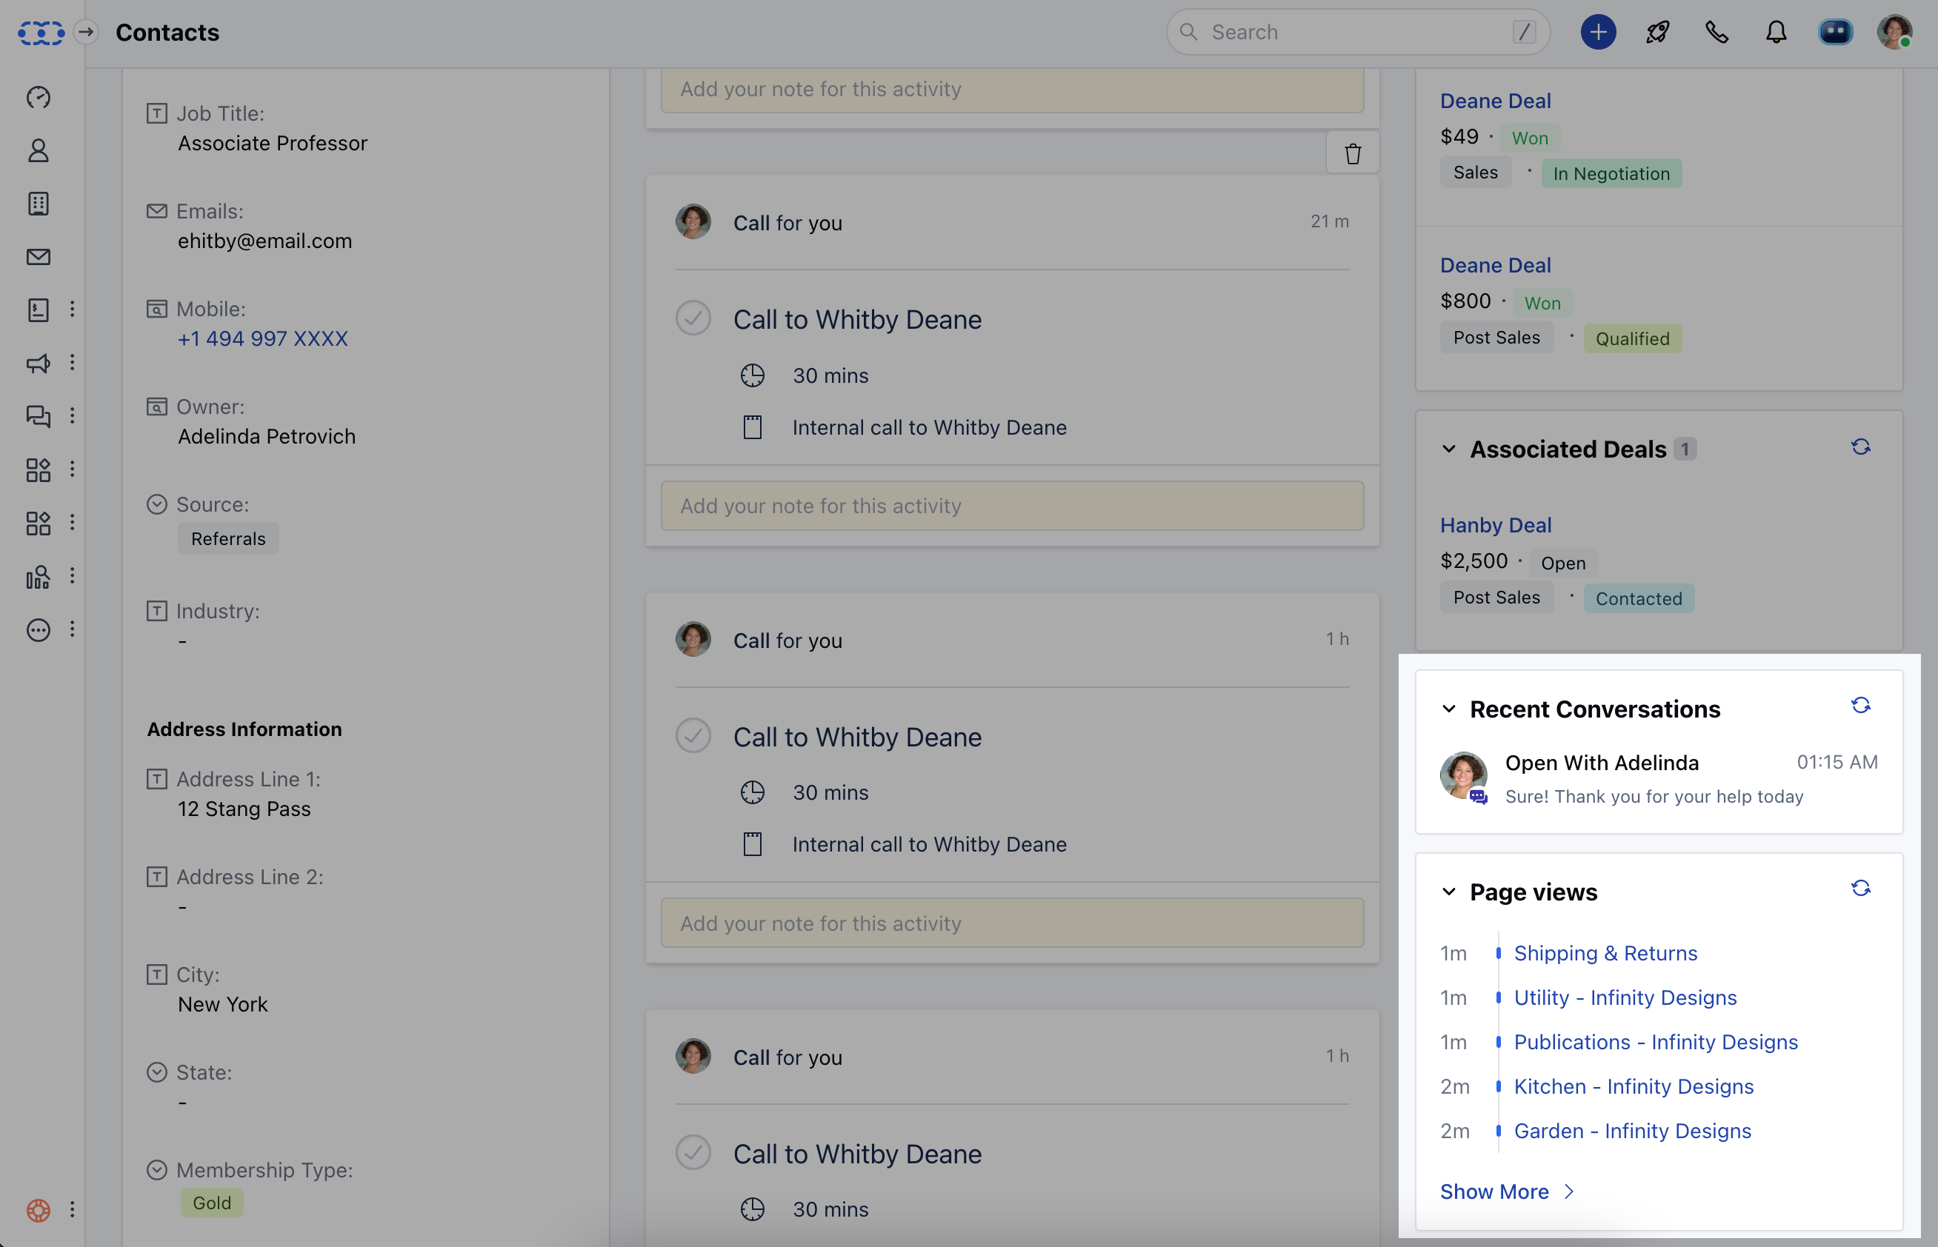Open the phone dialer in the top bar
Screen dimensions: 1938x1247
1716,33
